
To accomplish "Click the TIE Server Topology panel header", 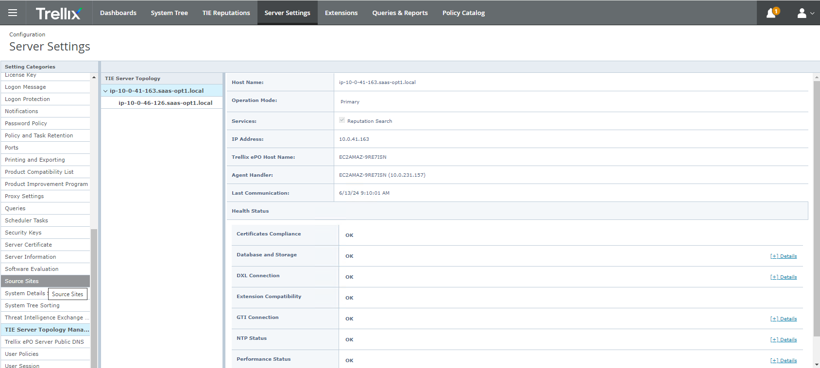I will click(162, 78).
